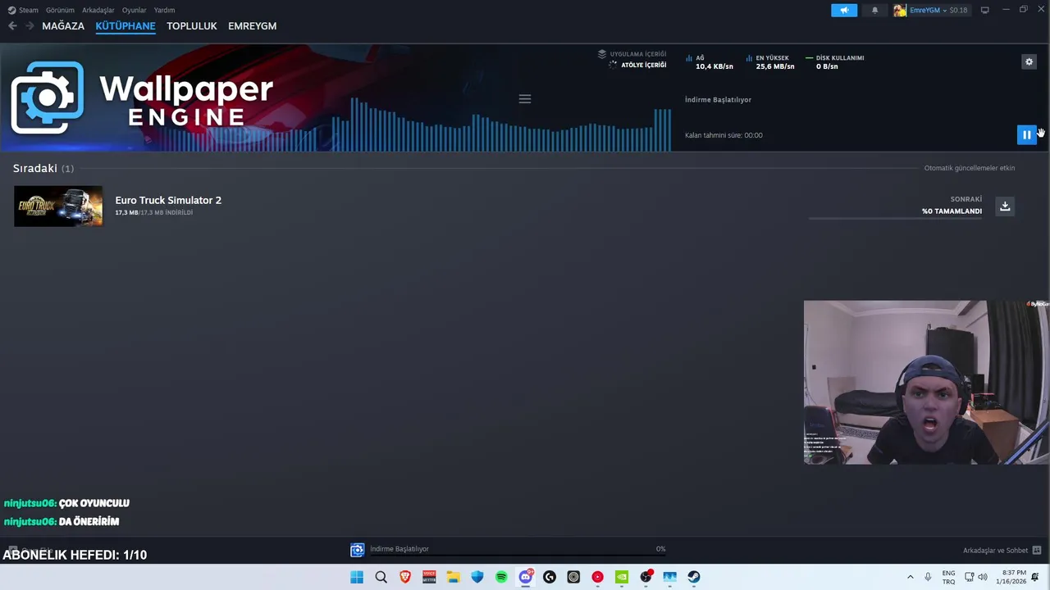Viewport: 1050px width, 590px height.
Task: Click the download graph hamburger handle
Action: 525,99
